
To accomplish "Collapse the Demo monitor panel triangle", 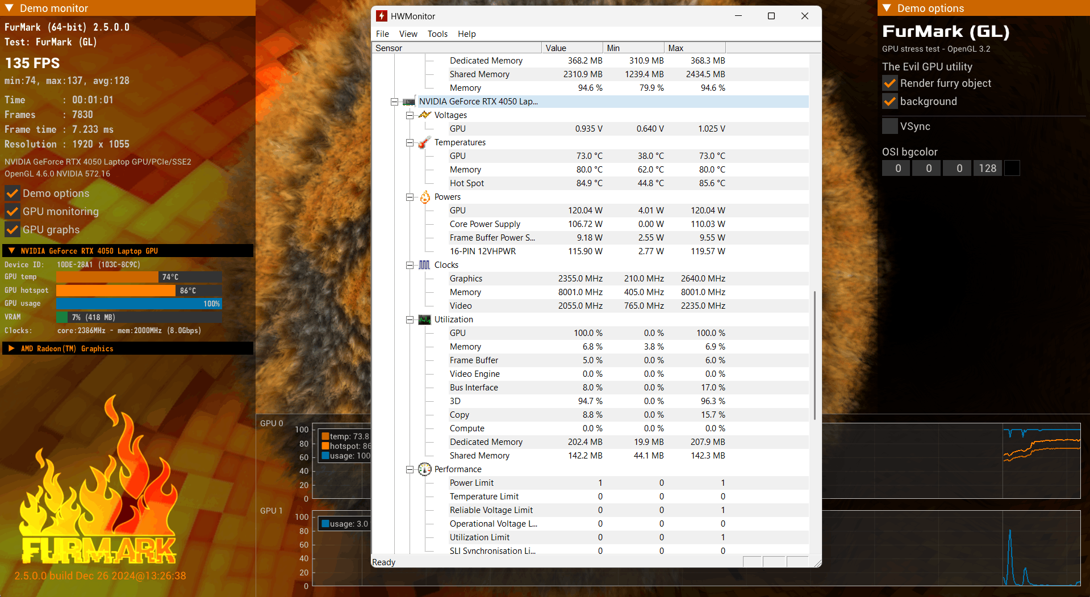I will click(9, 8).
